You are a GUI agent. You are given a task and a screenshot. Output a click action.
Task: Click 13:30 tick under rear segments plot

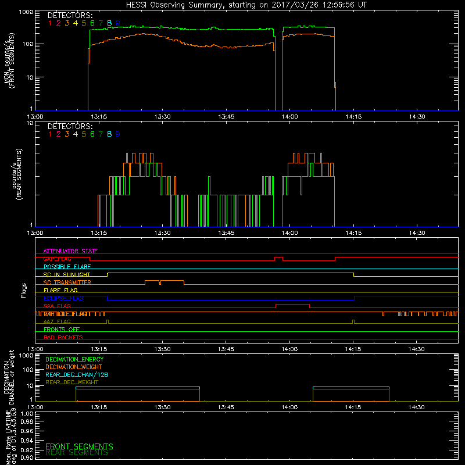163,233
